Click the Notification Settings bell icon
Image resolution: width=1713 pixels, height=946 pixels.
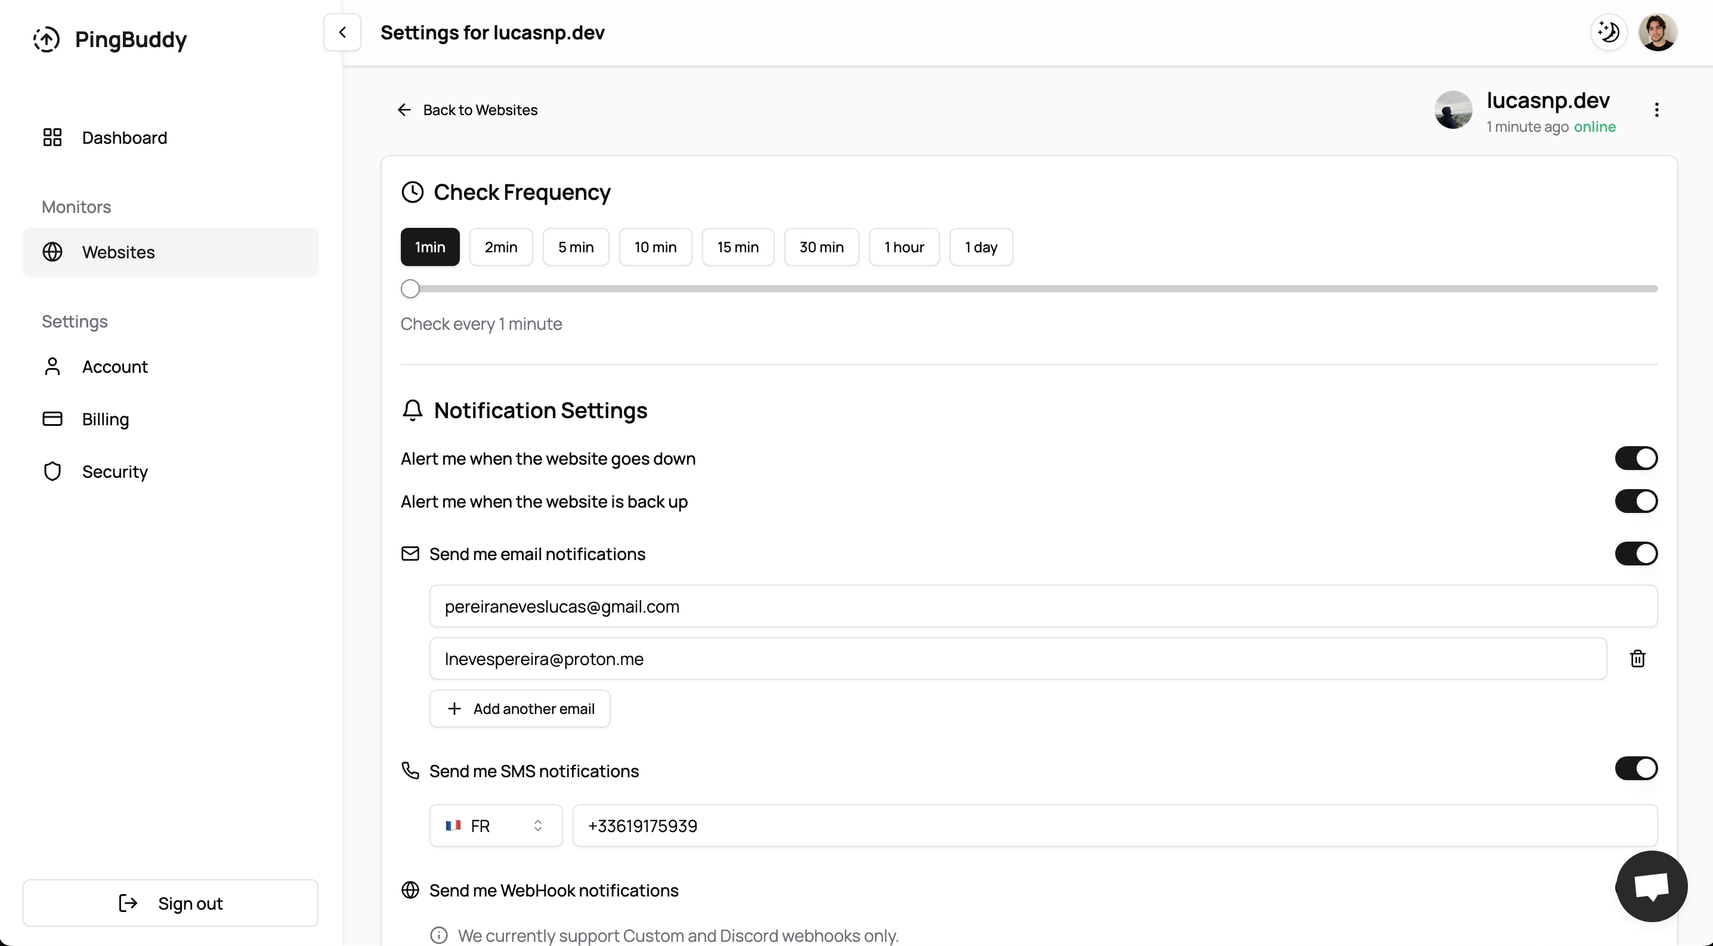pos(412,410)
